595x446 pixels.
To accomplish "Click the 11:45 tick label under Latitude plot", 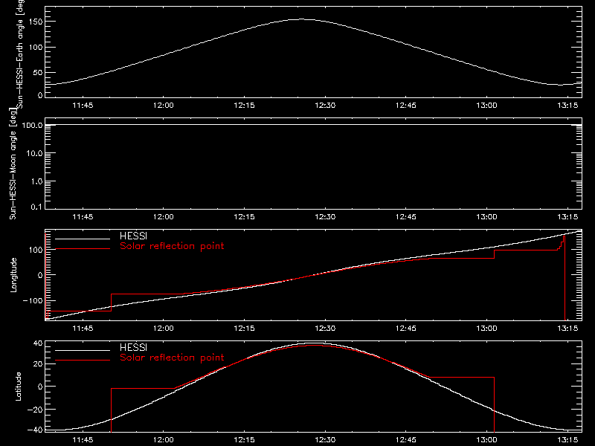I will 83,440.
